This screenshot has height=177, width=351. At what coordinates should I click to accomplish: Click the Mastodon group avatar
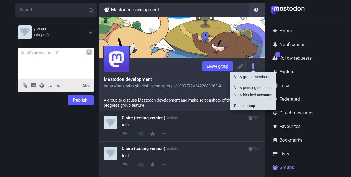[116, 59]
